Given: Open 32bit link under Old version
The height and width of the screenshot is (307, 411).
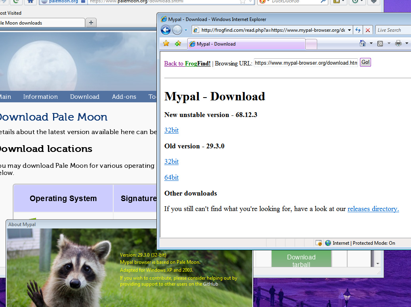Looking at the screenshot, I should point(171,161).
